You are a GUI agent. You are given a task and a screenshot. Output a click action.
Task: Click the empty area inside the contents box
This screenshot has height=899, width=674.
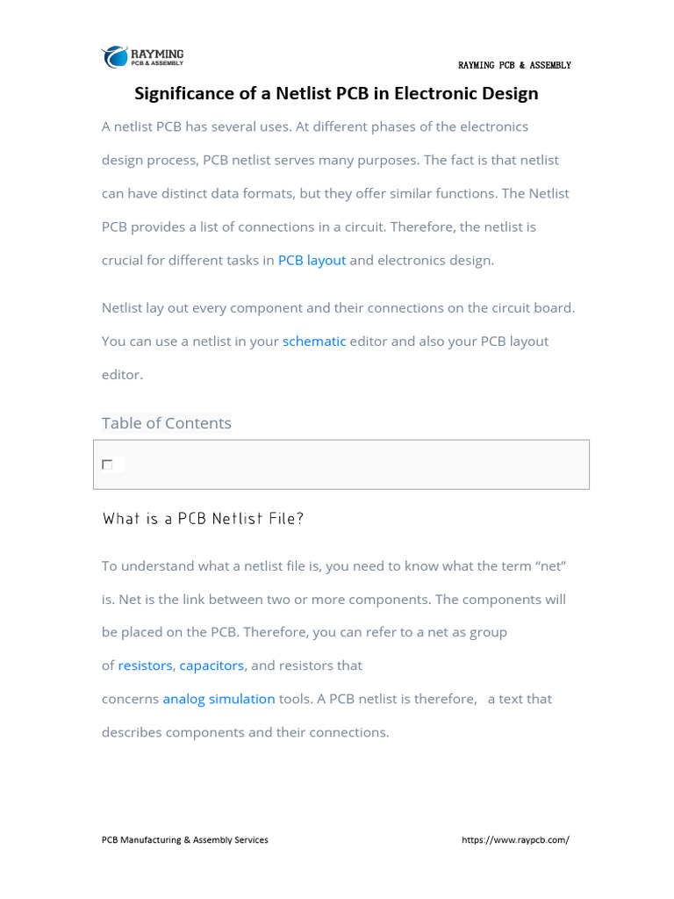351,464
